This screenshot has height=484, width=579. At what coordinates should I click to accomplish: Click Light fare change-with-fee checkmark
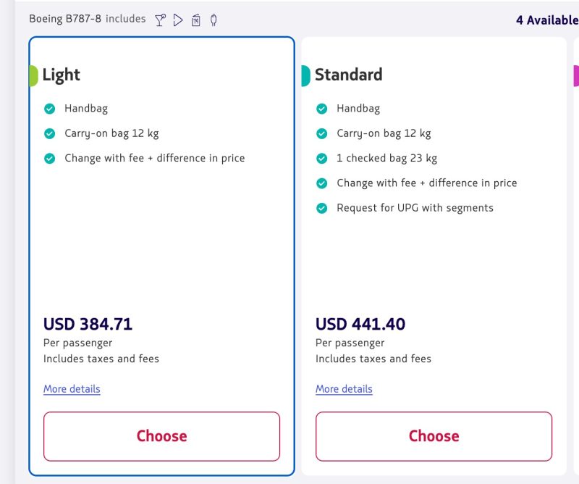(50, 158)
